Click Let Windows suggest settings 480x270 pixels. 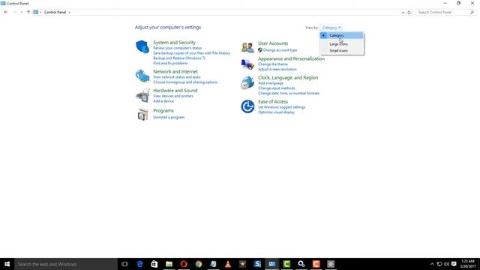281,107
